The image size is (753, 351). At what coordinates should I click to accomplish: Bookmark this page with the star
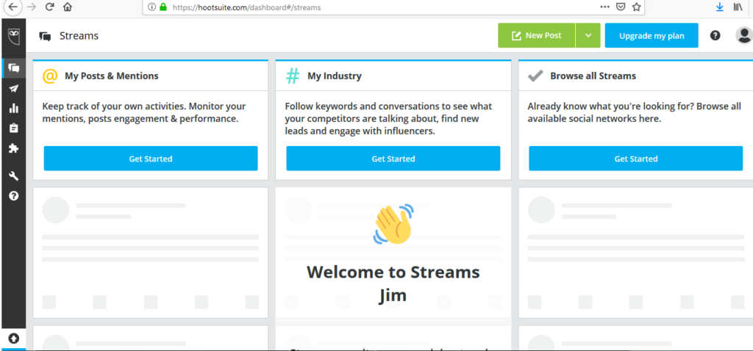pos(636,7)
